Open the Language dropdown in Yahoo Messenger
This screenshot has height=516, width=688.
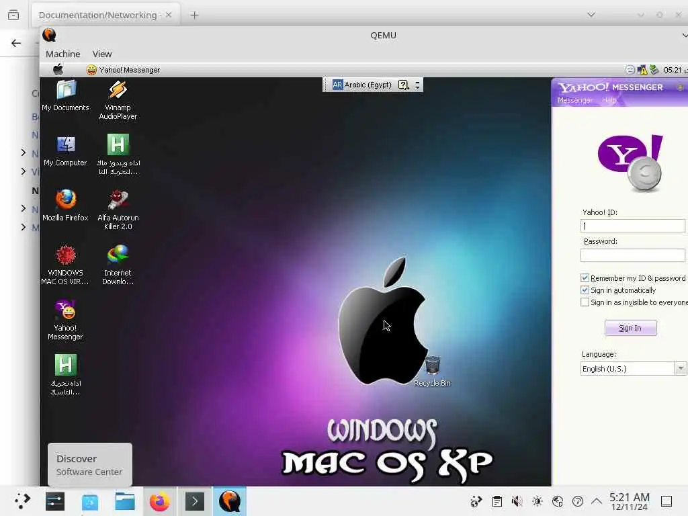[634, 369]
